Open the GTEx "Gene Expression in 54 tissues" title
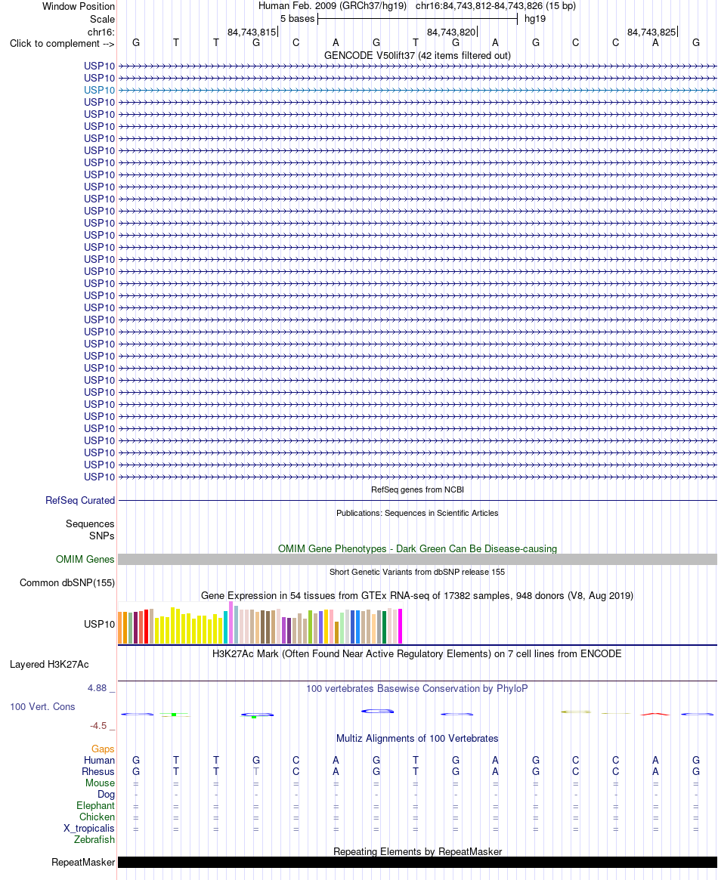The image size is (718, 880). coord(417,595)
